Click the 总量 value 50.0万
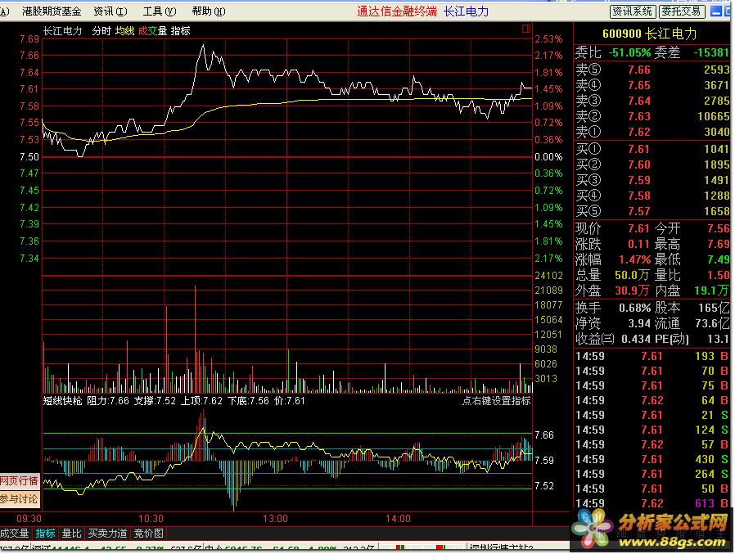The image size is (735, 554). 632,275
